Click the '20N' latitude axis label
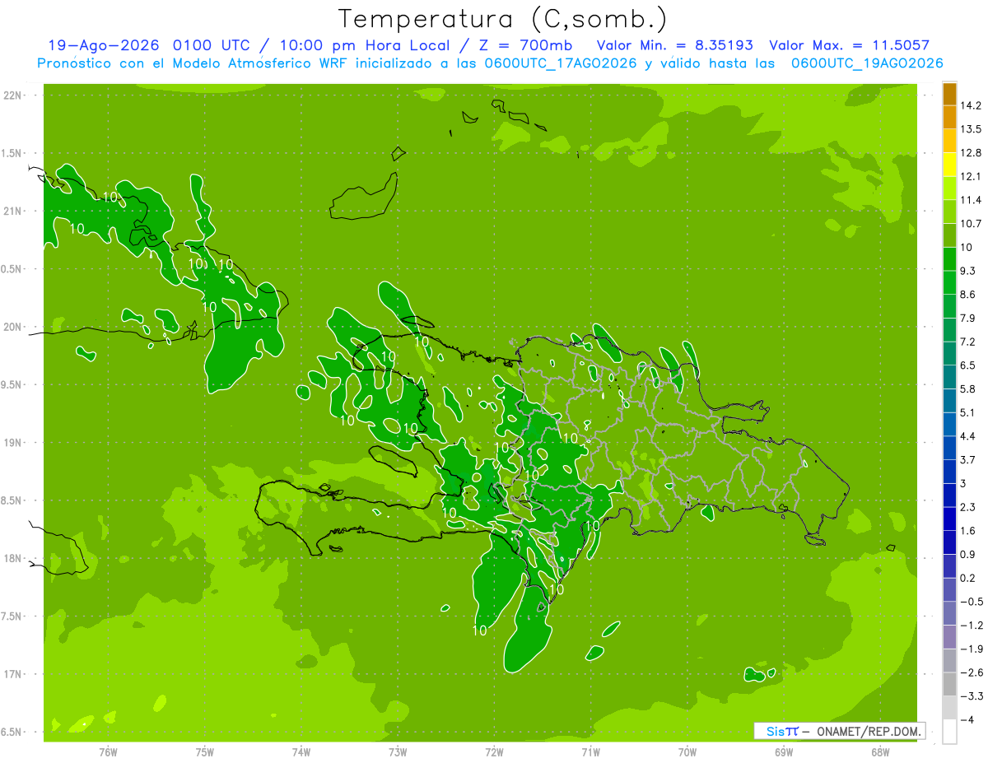Image resolution: width=988 pixels, height=763 pixels. tap(13, 328)
